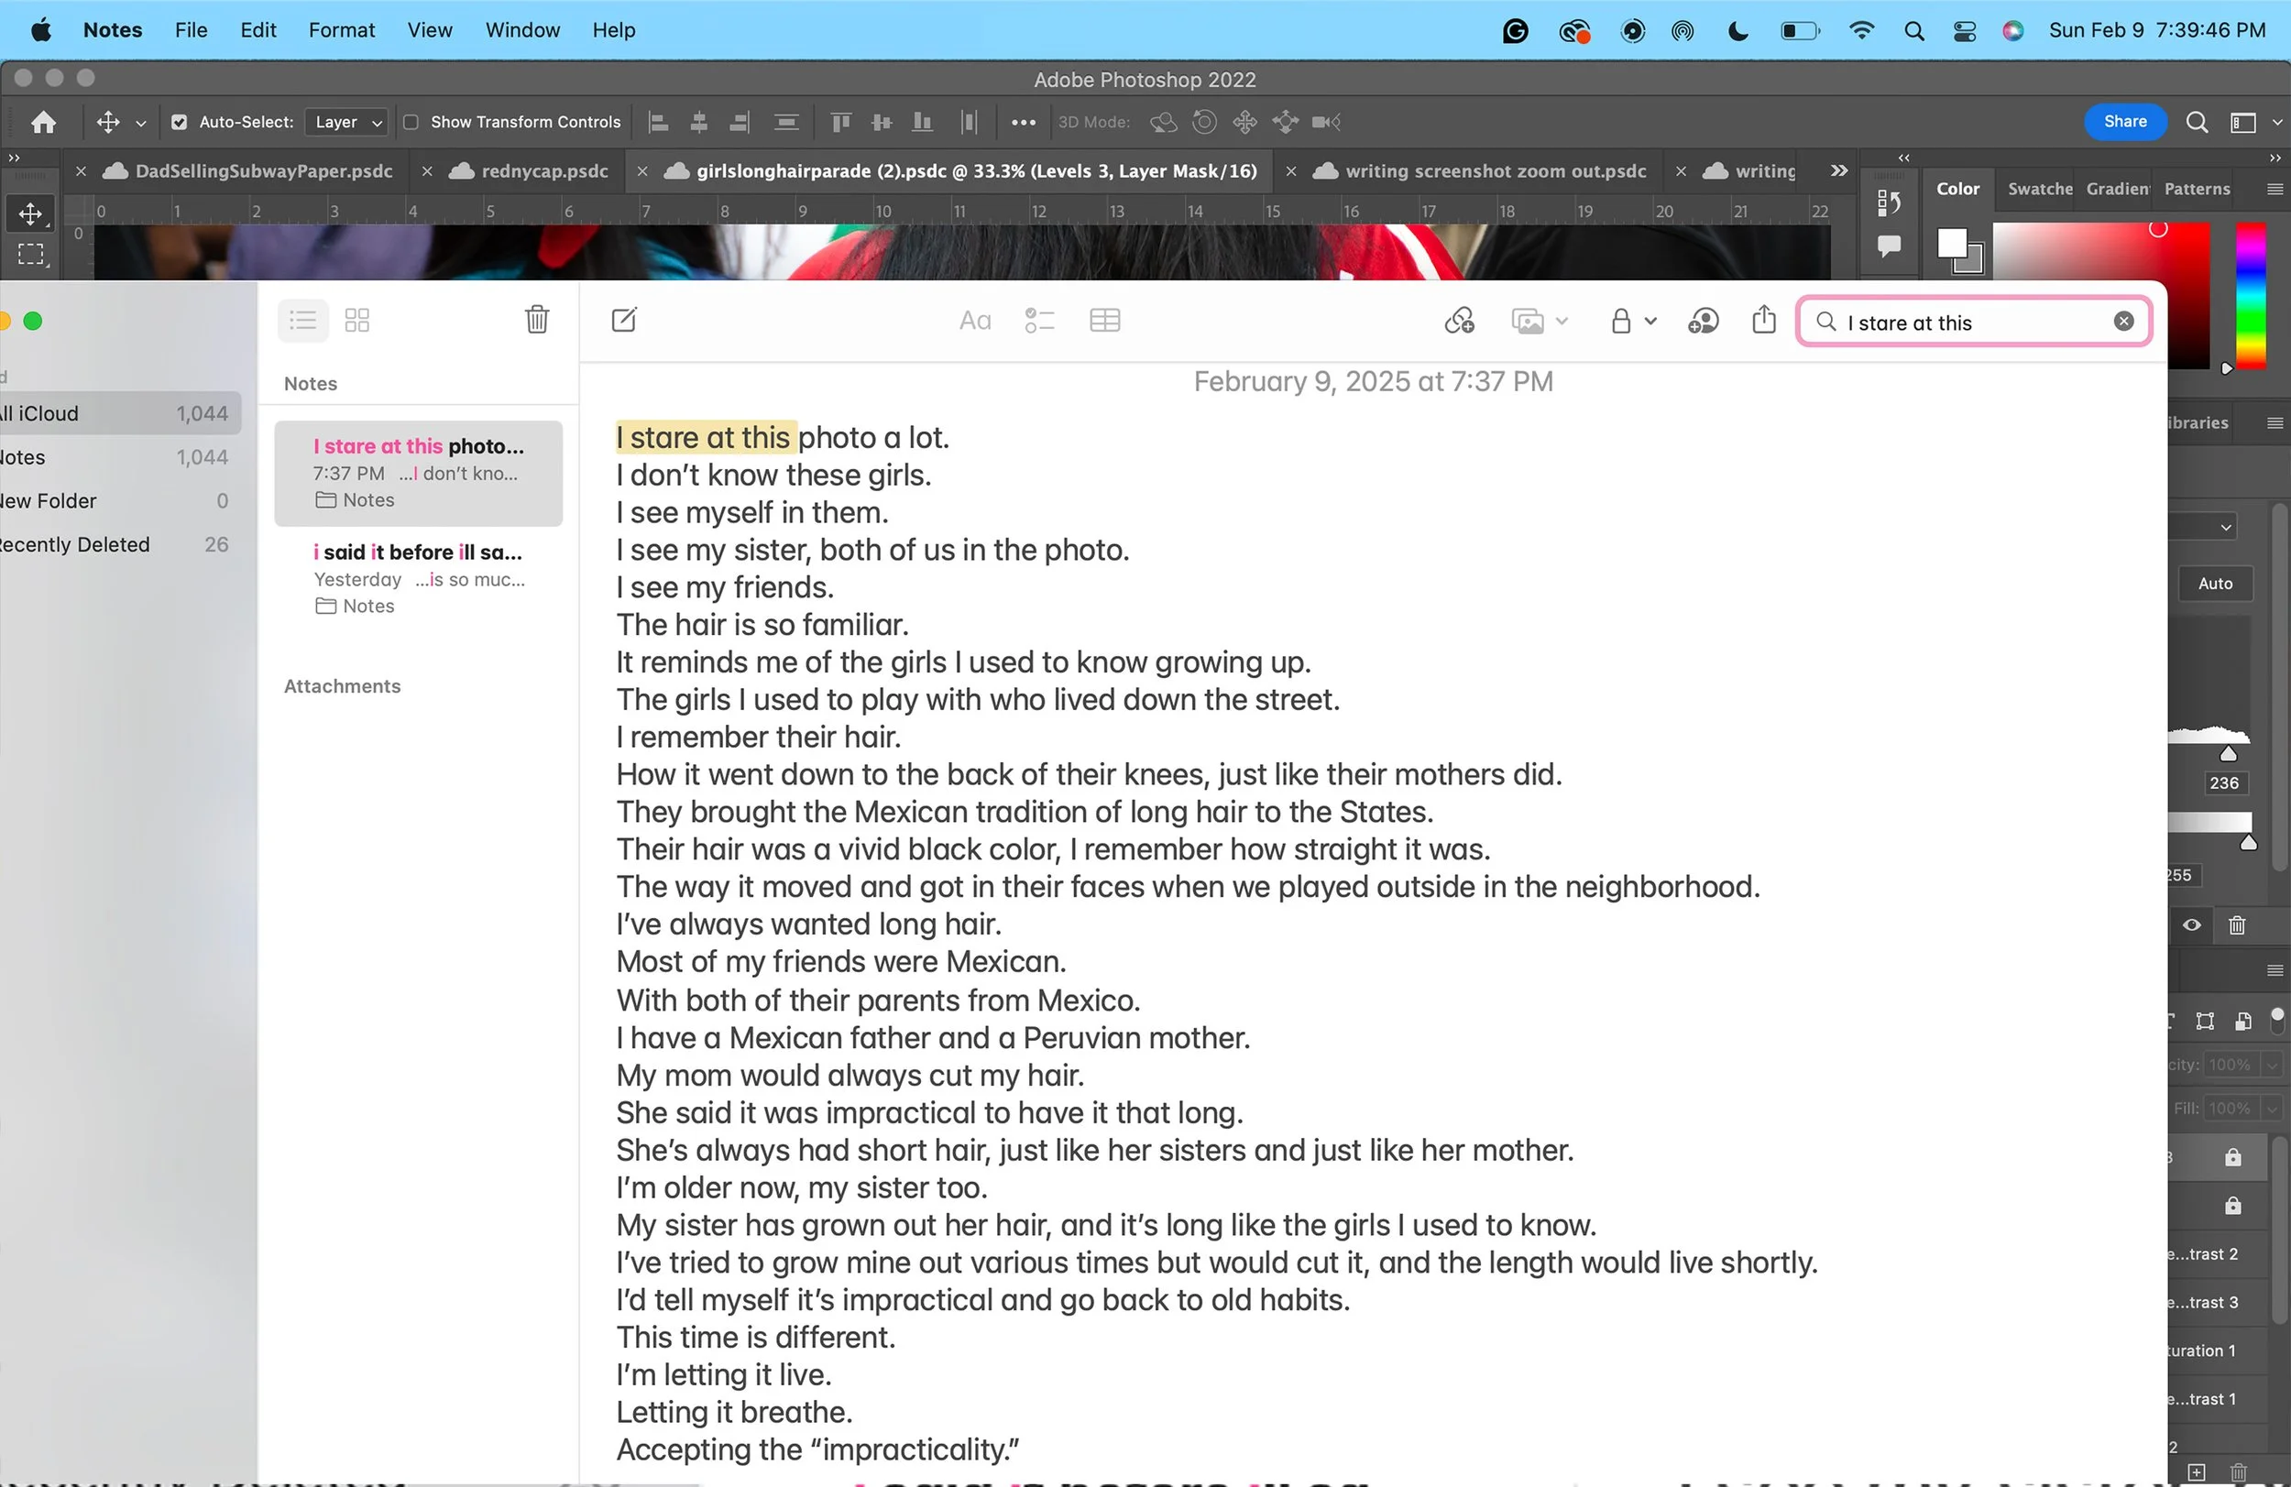This screenshot has height=1487, width=2291.
Task: Click the share note icon
Action: (1763, 320)
